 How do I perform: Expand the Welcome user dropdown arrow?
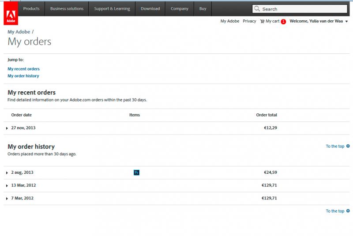click(346, 22)
